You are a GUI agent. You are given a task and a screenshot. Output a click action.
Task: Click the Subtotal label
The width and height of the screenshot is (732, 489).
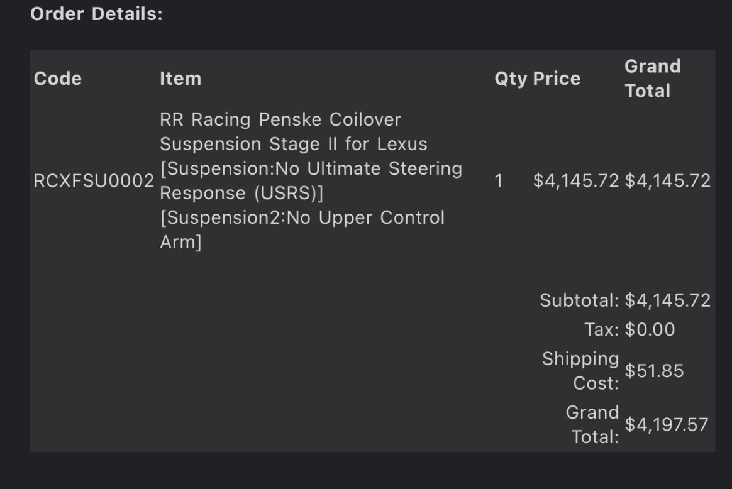[x=579, y=300]
